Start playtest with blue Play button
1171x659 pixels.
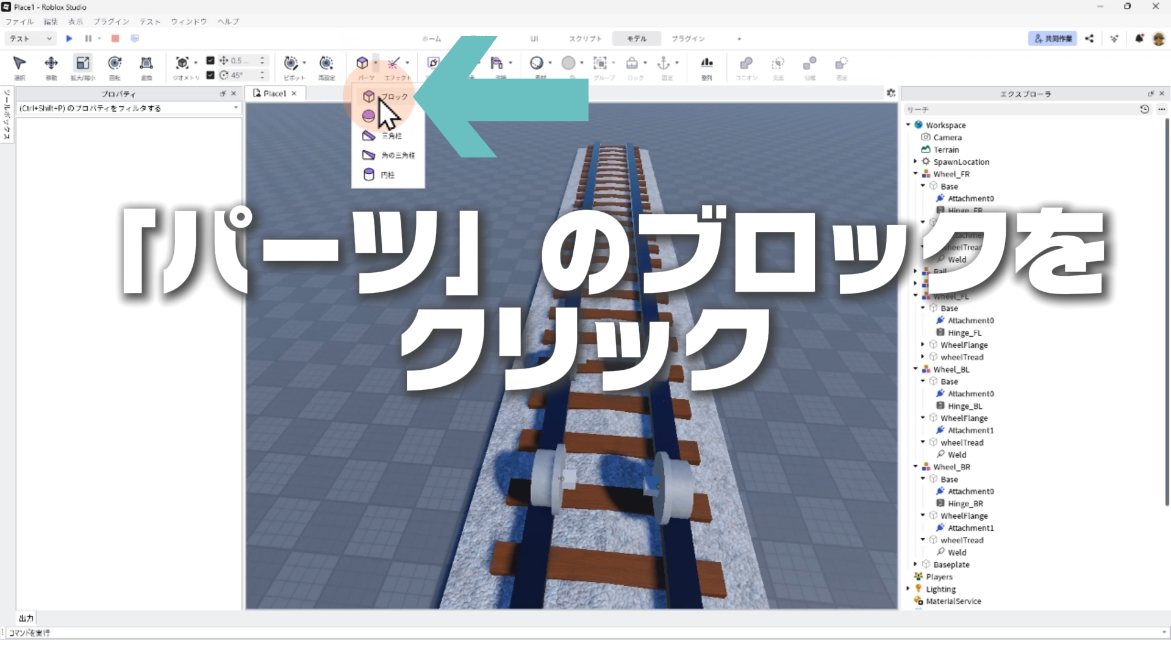pos(69,38)
